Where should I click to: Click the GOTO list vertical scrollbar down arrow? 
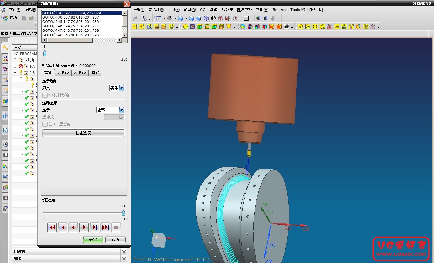(x=125, y=35)
